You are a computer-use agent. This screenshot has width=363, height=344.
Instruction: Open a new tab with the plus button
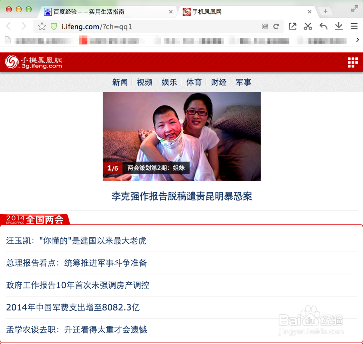click(325, 11)
